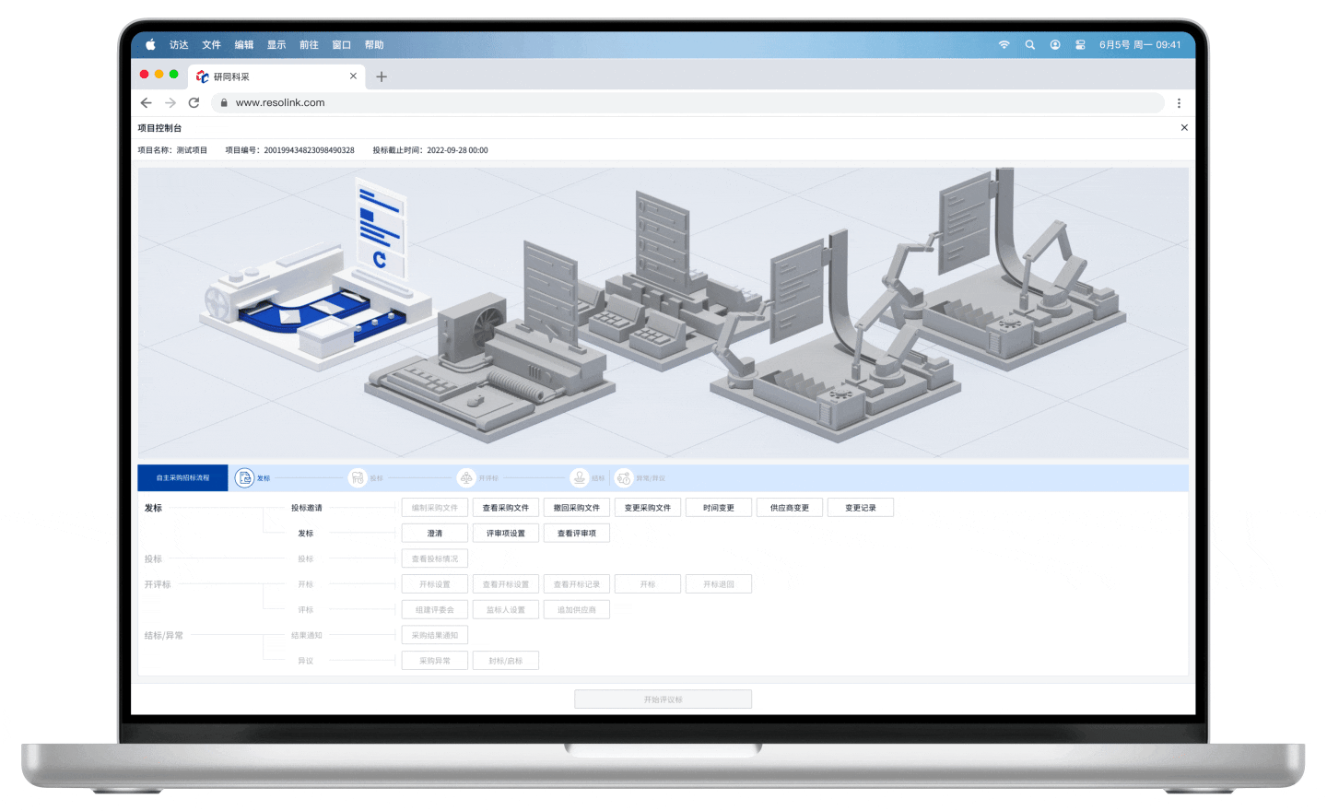
Task: Click the 评审项设置 button
Action: click(x=506, y=534)
